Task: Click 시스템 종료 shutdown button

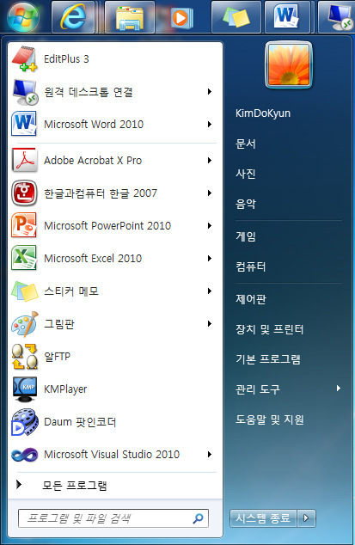Action: point(263,518)
